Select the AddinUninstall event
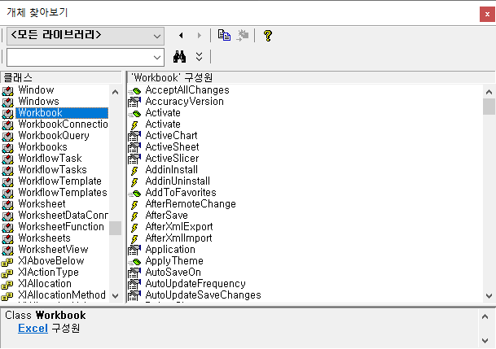Viewport: 496px width, 349px height. click(x=178, y=181)
